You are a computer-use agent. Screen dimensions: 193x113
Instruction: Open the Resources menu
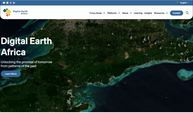159,13
